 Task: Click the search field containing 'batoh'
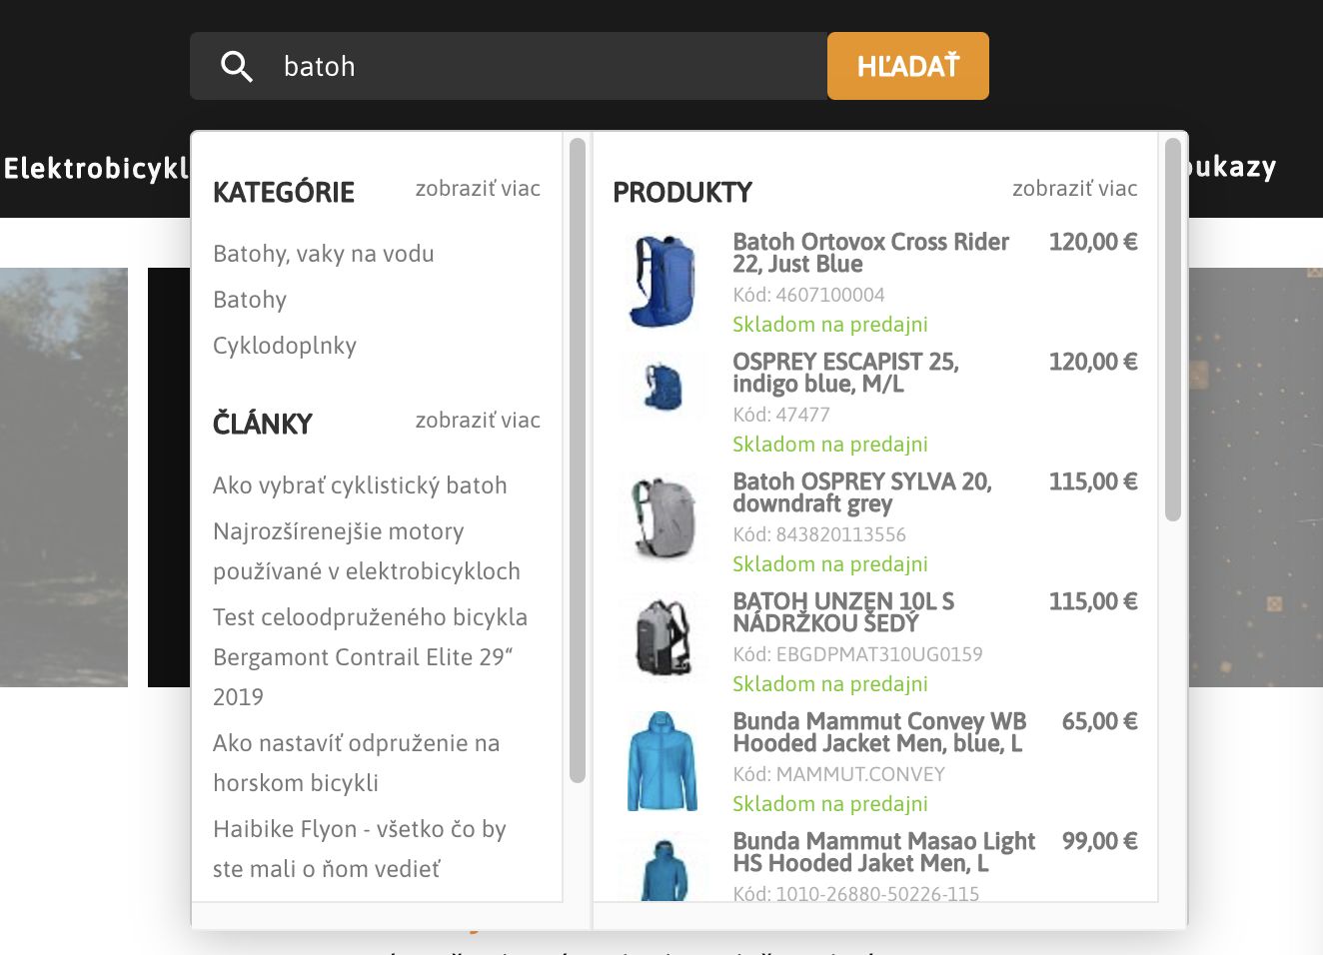coord(540,67)
